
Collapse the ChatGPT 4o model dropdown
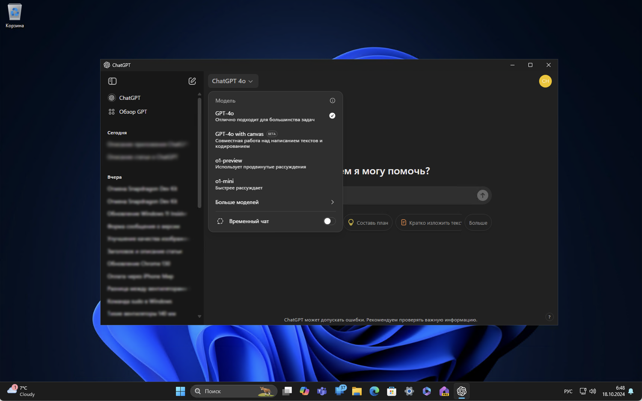click(233, 81)
